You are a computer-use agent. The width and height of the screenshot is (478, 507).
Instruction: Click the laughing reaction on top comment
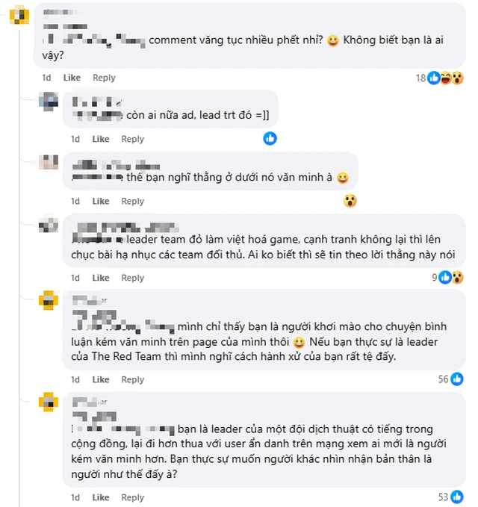coord(446,78)
